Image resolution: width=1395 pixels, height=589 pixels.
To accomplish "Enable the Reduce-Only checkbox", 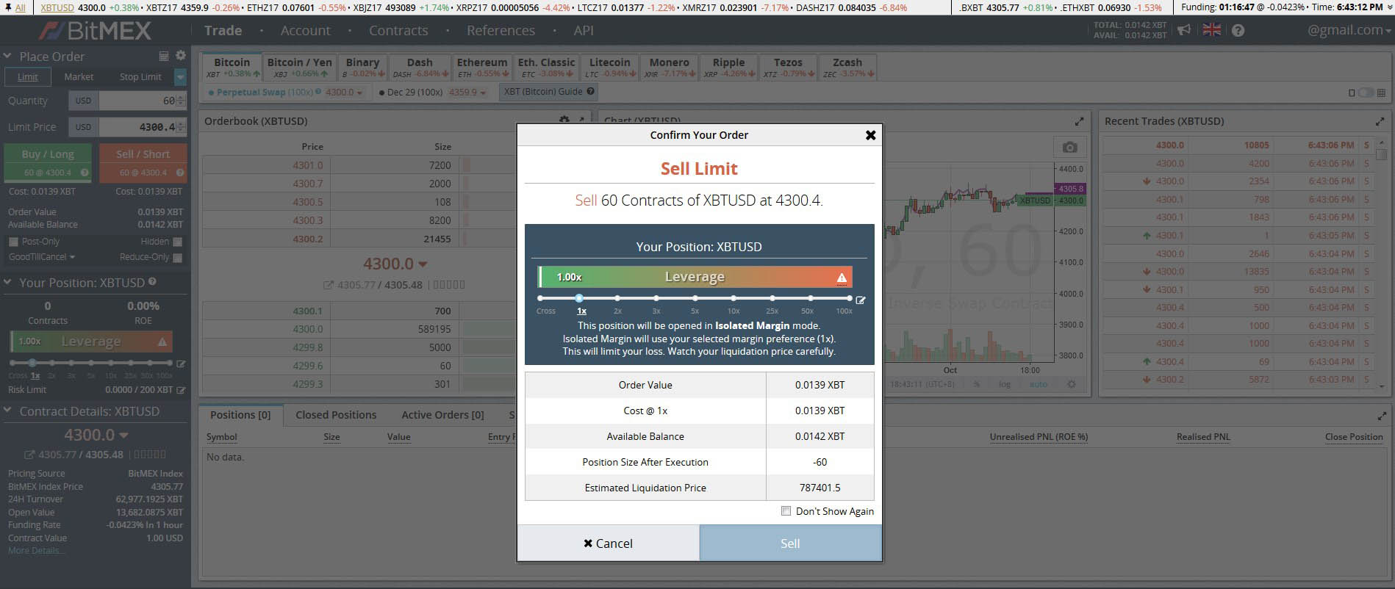I will pyautogui.click(x=177, y=257).
